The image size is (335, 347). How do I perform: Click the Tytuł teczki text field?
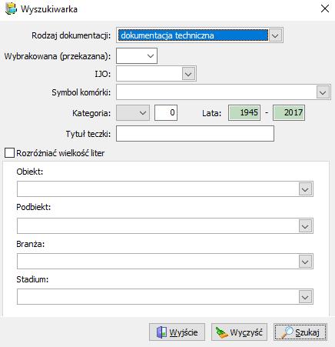195,133
